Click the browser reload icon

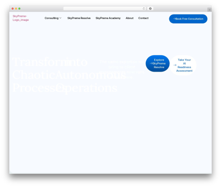pyautogui.click(x=144, y=9)
